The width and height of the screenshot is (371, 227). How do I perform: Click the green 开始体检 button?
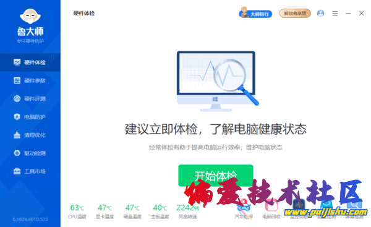coord(216,176)
